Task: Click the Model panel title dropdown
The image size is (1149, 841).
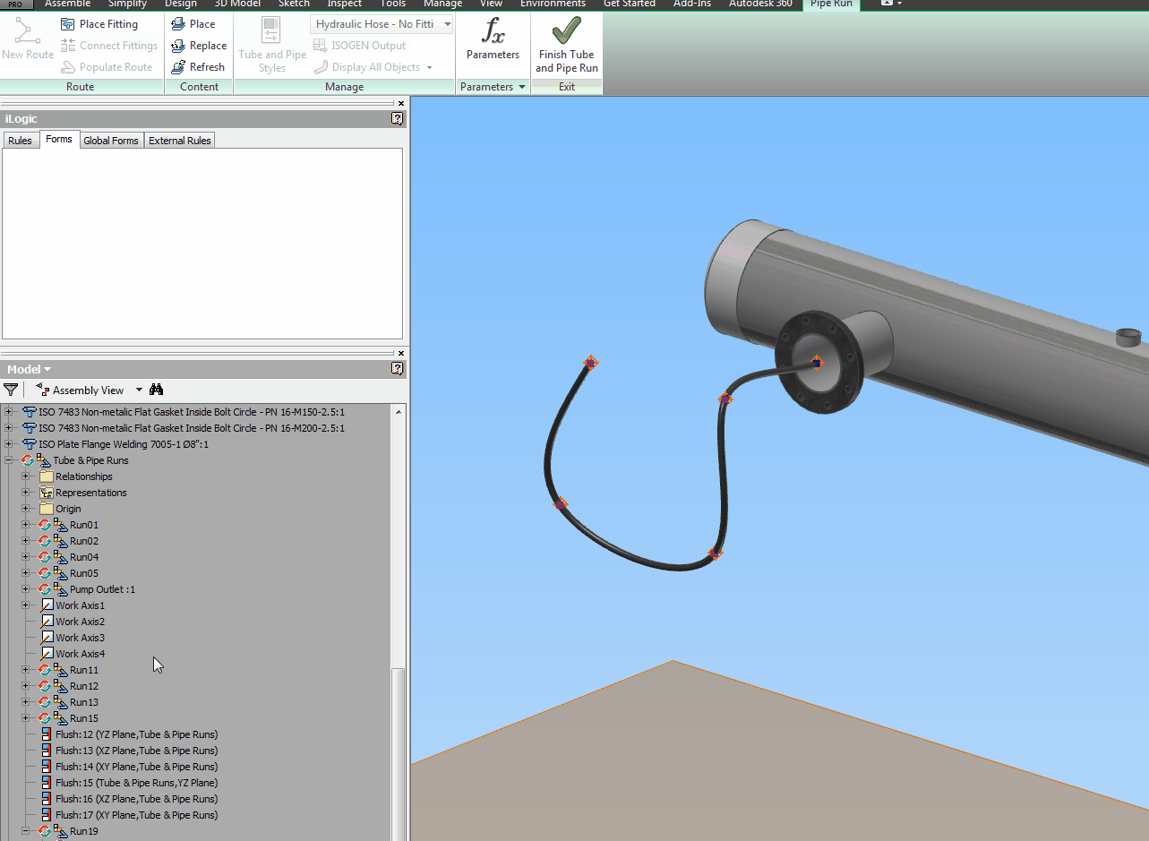Action: 47,368
